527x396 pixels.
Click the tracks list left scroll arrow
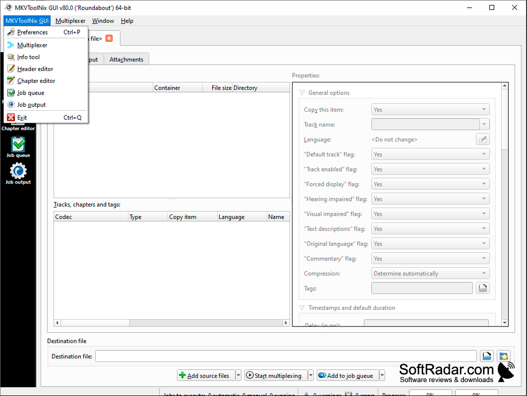coord(57,322)
